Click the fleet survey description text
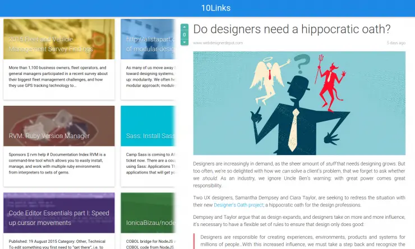Screen dimensions: 415x249 point(58,77)
